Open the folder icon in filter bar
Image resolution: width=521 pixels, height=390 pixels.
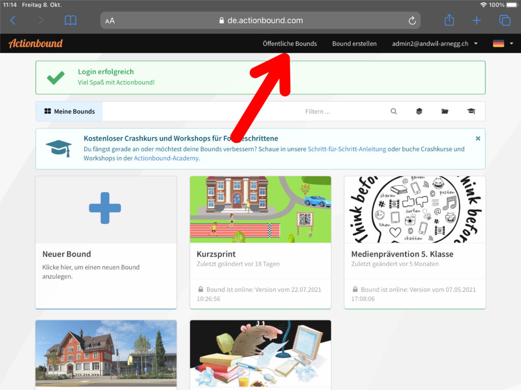(x=445, y=112)
